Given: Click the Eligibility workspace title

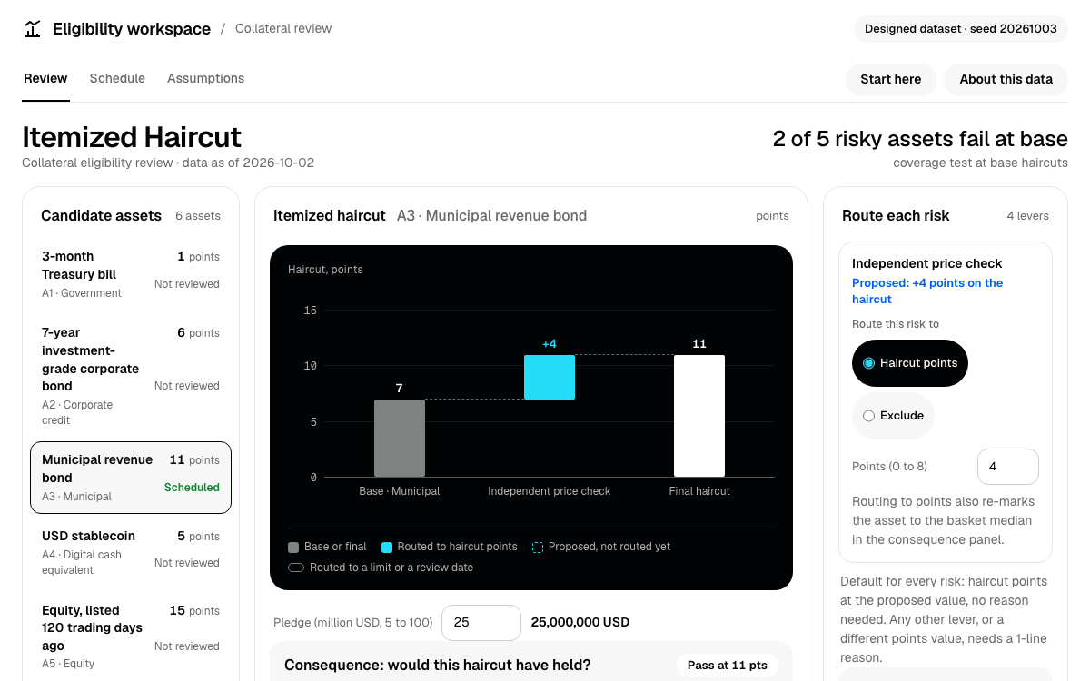Looking at the screenshot, I should click(x=132, y=29).
